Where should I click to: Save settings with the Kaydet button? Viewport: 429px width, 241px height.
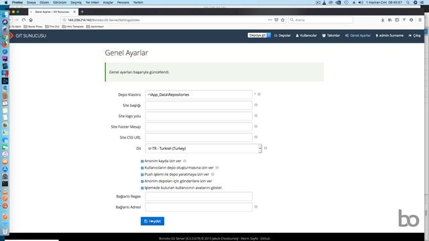pos(152,221)
